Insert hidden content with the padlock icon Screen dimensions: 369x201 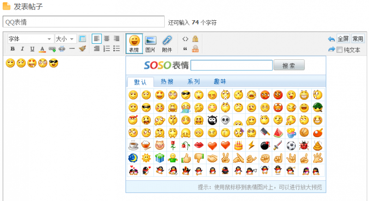(195, 39)
